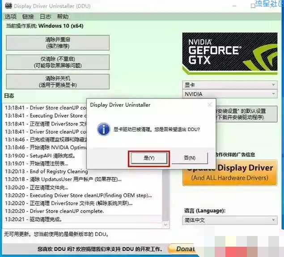Click the dialog message 显卡驱动已被清理

pyautogui.click(x=157, y=130)
